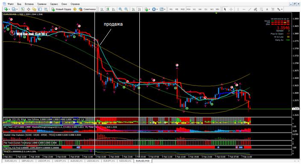The width and height of the screenshot is (301, 164).
Task: Select the H4 timeframe button
Action: [200, 9]
